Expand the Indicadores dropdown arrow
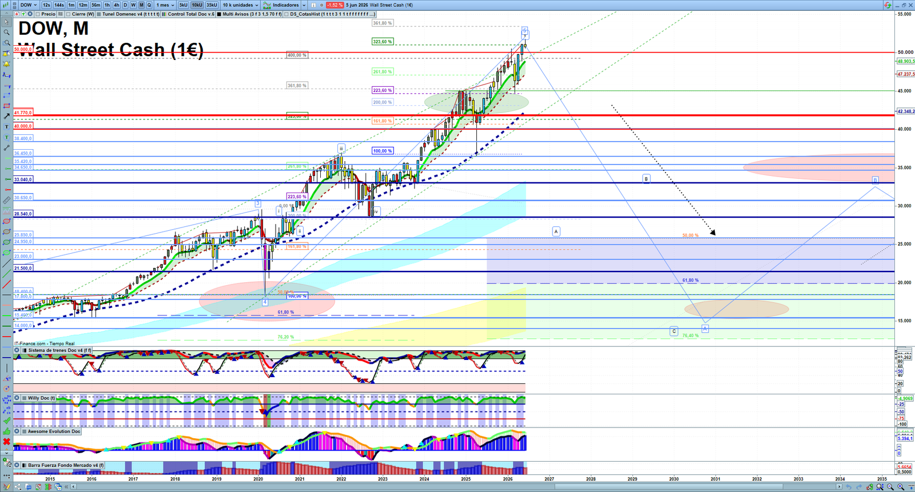This screenshot has height=492, width=915. [x=304, y=5]
